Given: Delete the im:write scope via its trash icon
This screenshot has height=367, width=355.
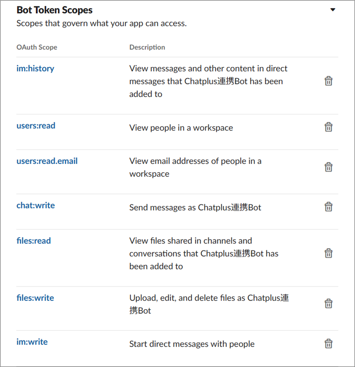Looking at the screenshot, I should pyautogui.click(x=328, y=344).
